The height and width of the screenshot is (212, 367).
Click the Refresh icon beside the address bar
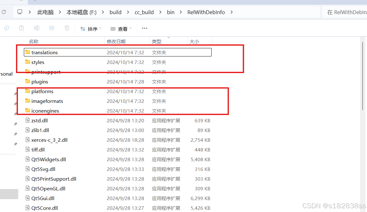[x=4, y=12]
